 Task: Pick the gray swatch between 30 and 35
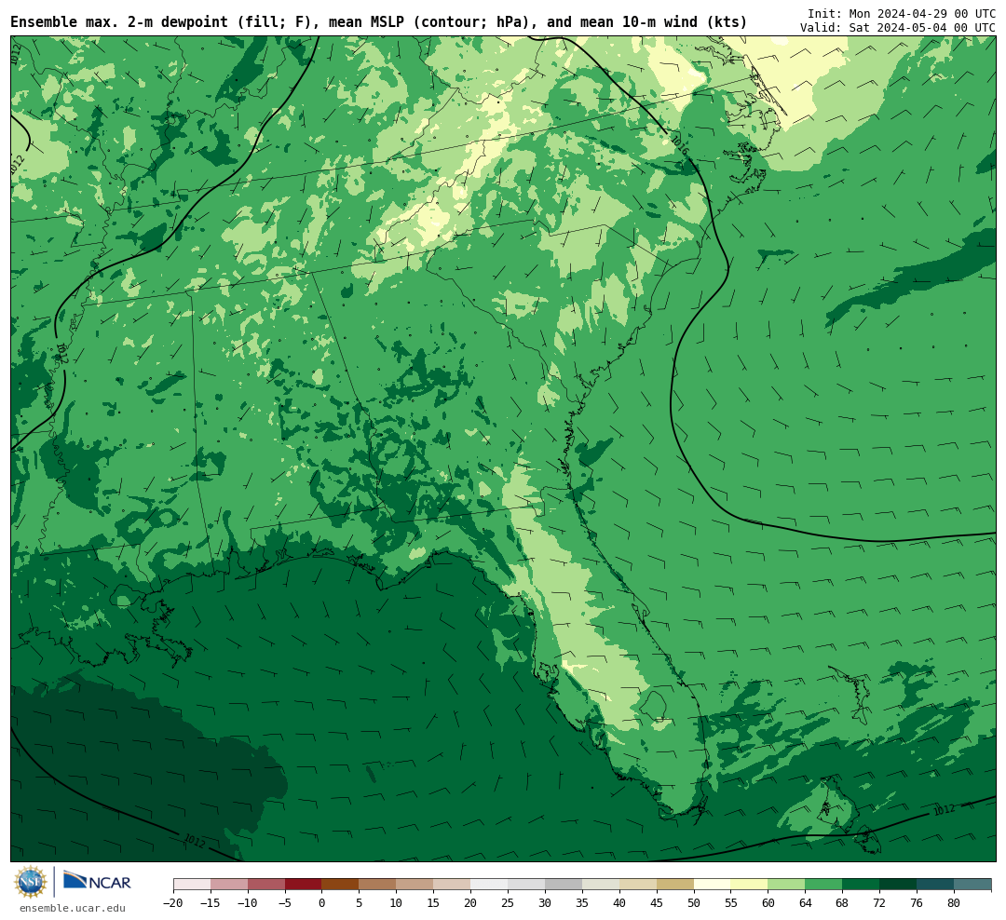pos(564,885)
